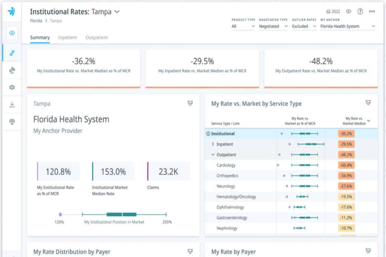Expand the Inpatient row in table
The width and height of the screenshot is (386, 257).
(213, 144)
